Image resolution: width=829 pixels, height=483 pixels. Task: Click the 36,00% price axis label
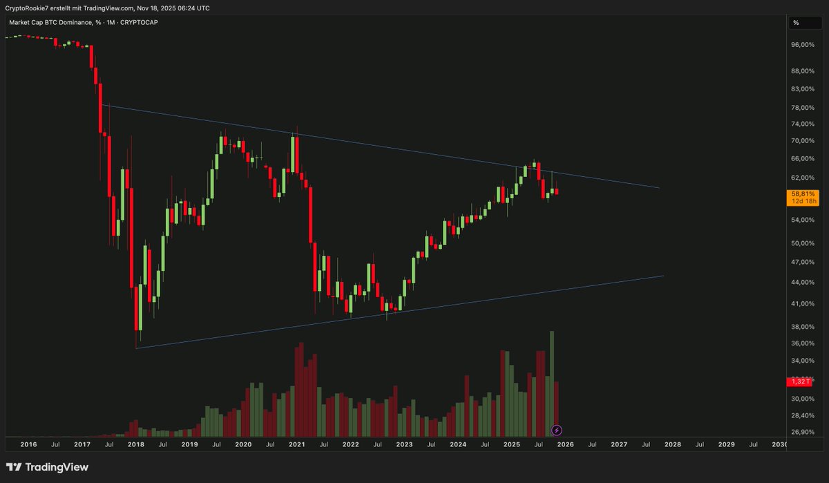tap(803, 343)
